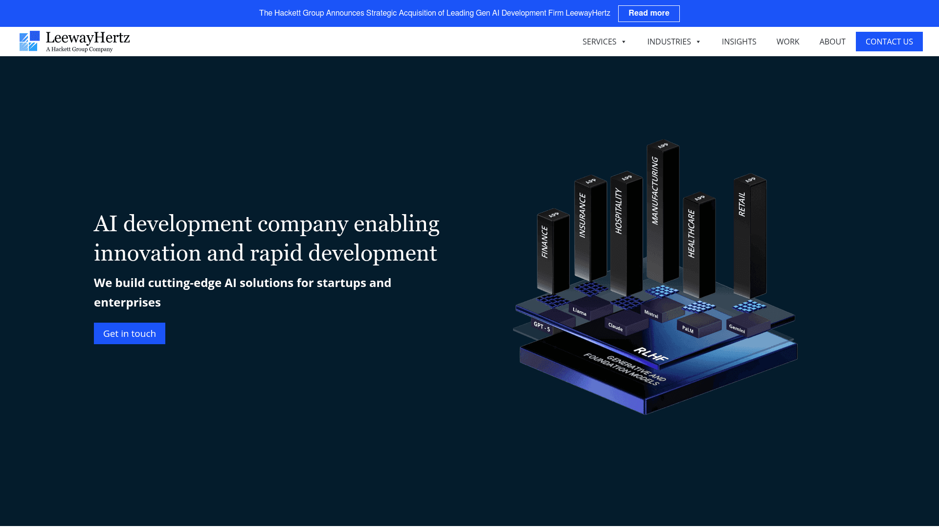Select WORK in the navigation bar
The width and height of the screenshot is (939, 528).
coord(788,42)
